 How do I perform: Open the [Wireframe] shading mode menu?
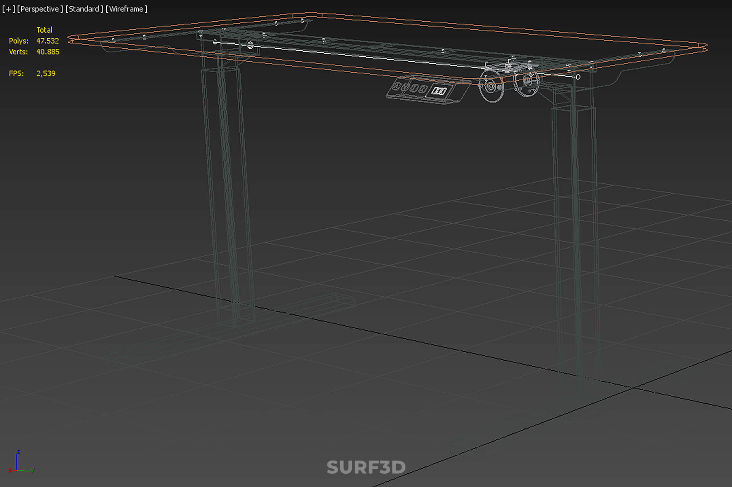[x=127, y=9]
